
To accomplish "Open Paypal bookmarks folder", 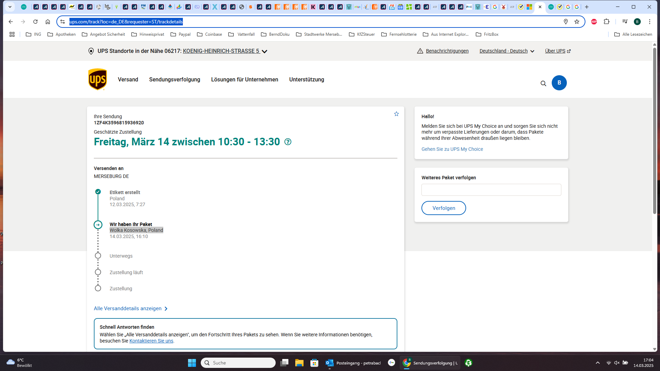I will (181, 34).
